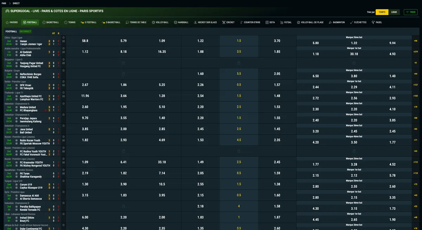Click the live signal icon beside Supergooal title
The height and width of the screenshot is (230, 422).
pos(7,11)
